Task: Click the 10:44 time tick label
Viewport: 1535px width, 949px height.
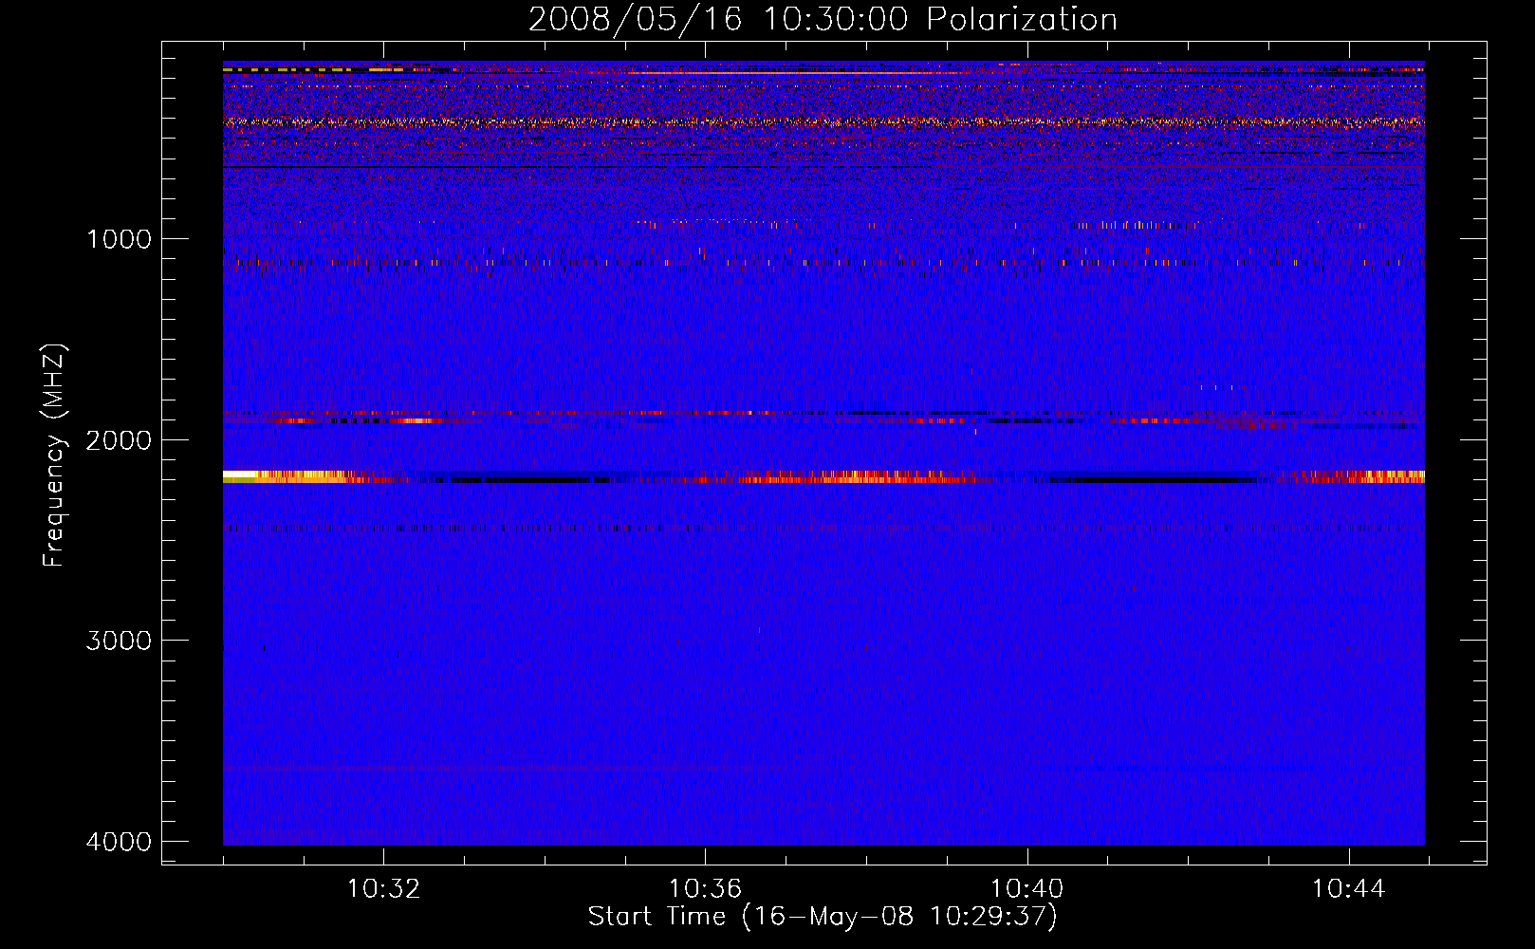Action: click(x=1348, y=889)
